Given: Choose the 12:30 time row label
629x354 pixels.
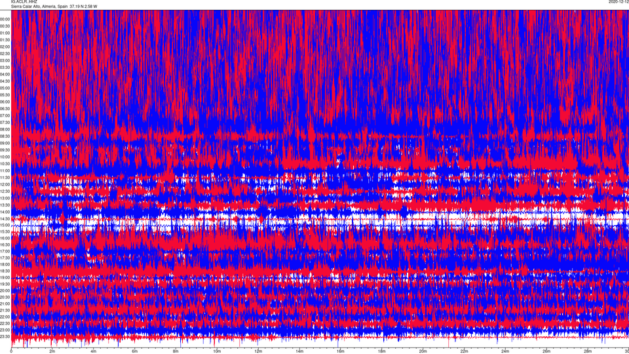Looking at the screenshot, I should coord(5,191).
